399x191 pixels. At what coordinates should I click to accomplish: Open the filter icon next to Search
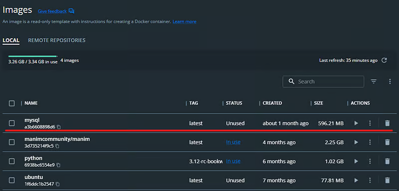click(374, 82)
